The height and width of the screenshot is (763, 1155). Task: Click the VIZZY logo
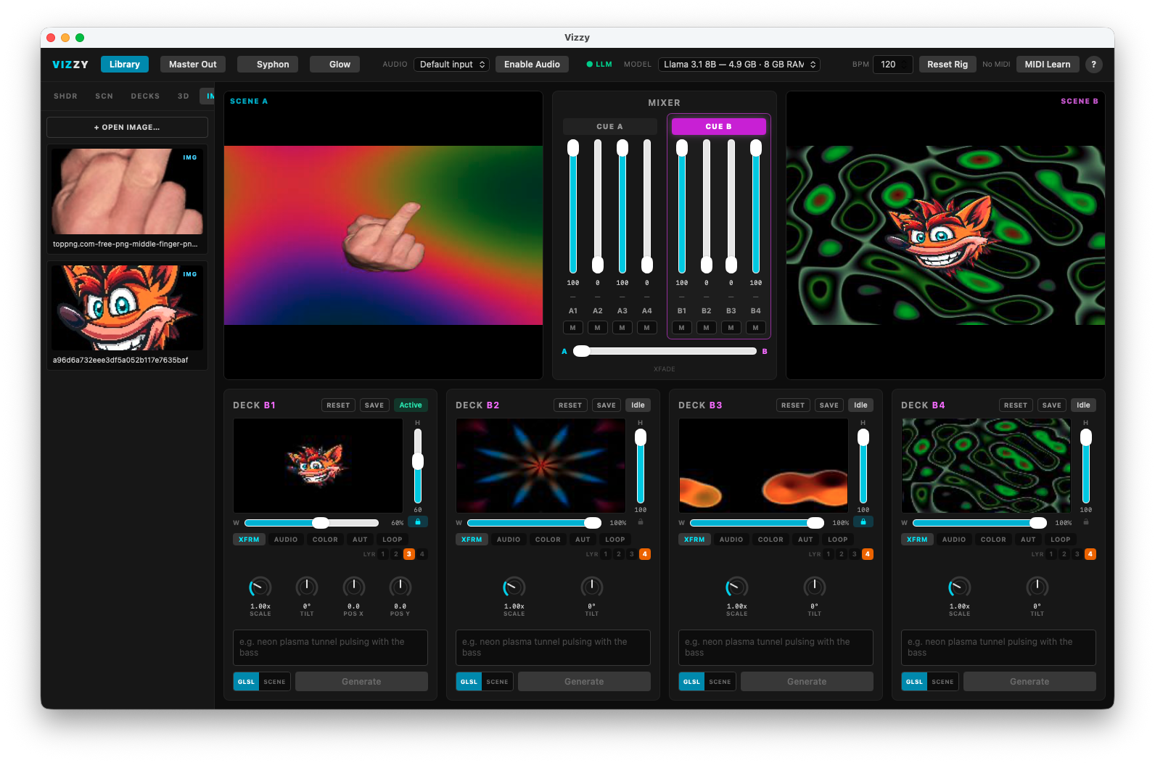tap(70, 65)
